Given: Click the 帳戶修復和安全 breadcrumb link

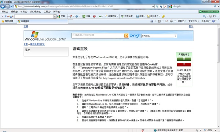Looking at the screenshot, I should tap(37, 44).
